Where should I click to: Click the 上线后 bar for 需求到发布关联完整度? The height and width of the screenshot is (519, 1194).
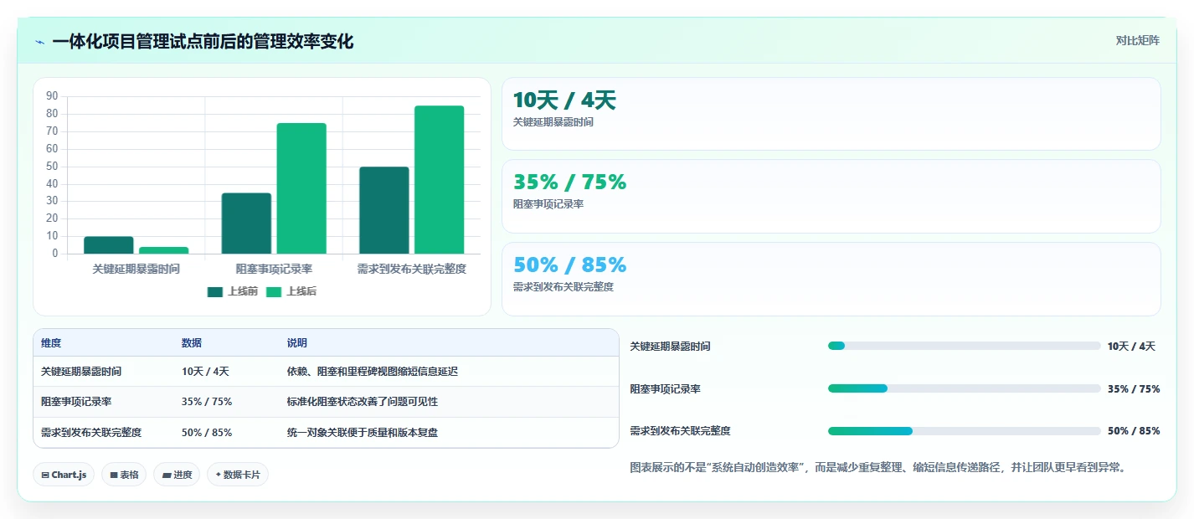coord(440,180)
